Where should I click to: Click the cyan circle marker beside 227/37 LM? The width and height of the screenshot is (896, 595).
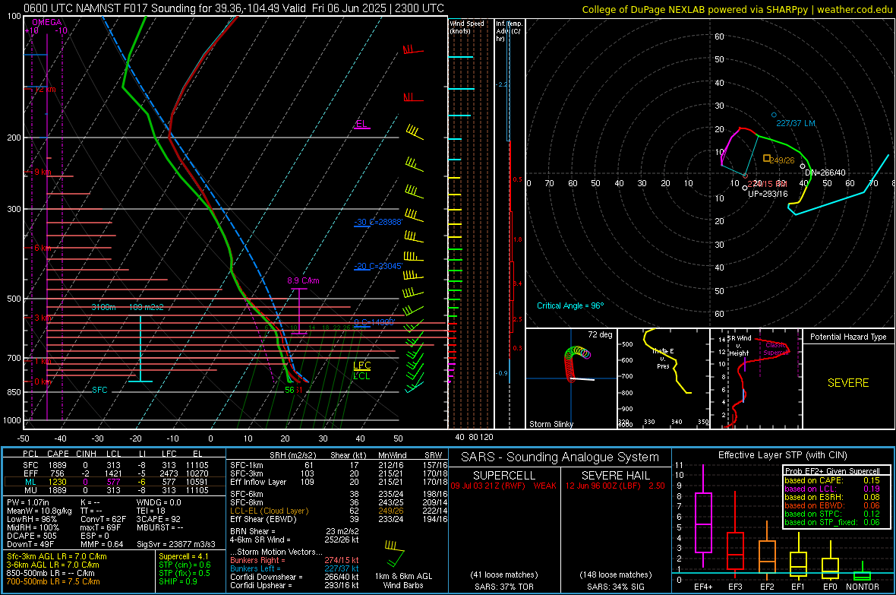click(x=775, y=115)
